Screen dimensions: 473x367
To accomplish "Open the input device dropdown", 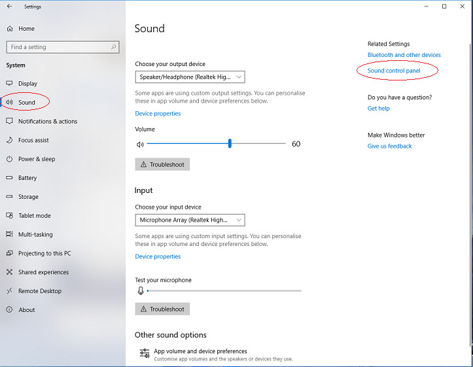I will [x=190, y=220].
